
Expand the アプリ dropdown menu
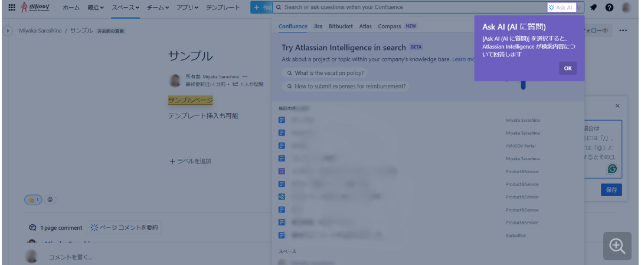pyautogui.click(x=188, y=7)
